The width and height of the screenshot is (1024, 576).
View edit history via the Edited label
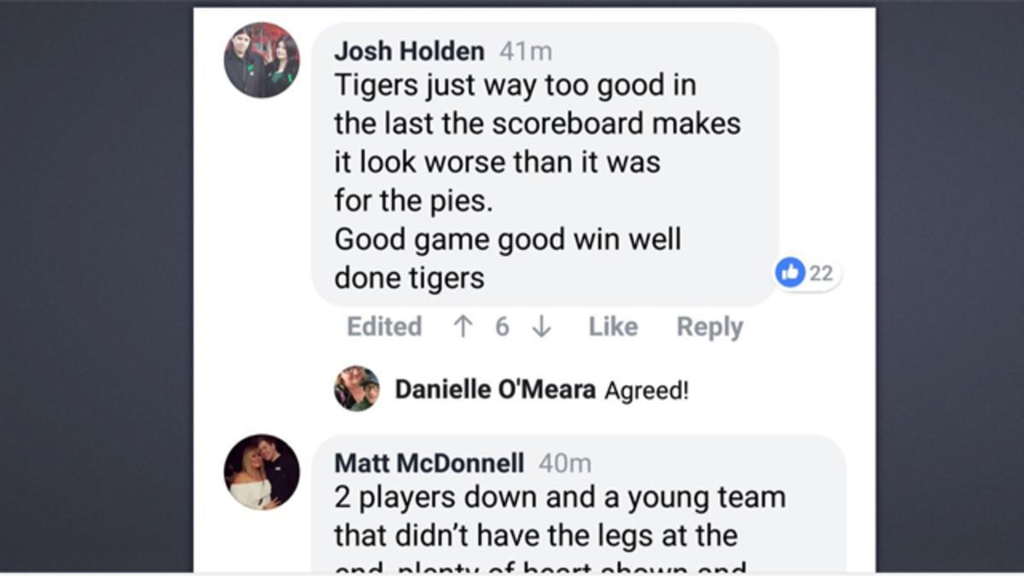point(384,327)
